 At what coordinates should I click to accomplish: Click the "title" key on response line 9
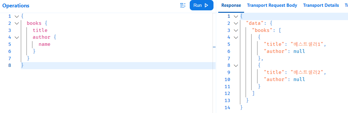(x=274, y=72)
